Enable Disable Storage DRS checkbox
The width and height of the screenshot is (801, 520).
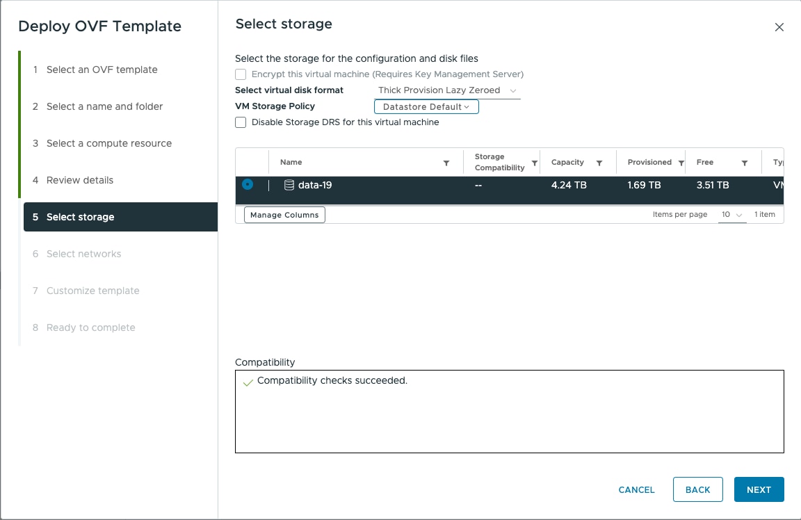(x=241, y=122)
